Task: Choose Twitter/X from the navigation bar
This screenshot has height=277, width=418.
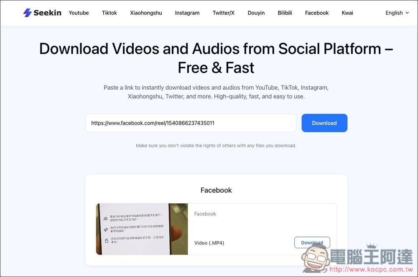Action: pos(223,13)
